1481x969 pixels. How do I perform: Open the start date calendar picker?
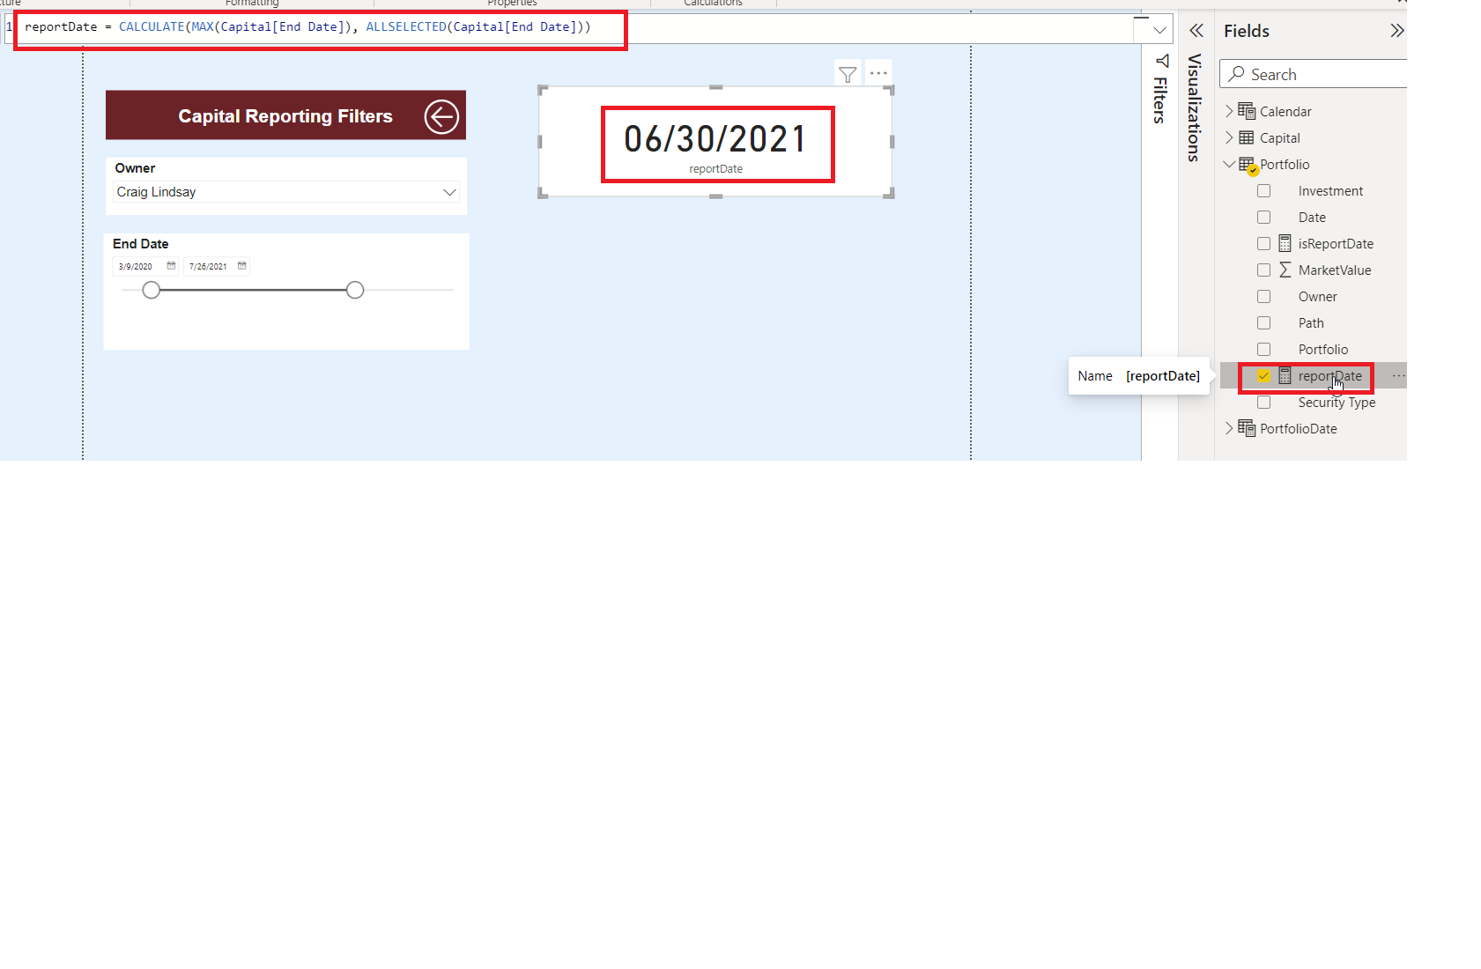click(171, 266)
